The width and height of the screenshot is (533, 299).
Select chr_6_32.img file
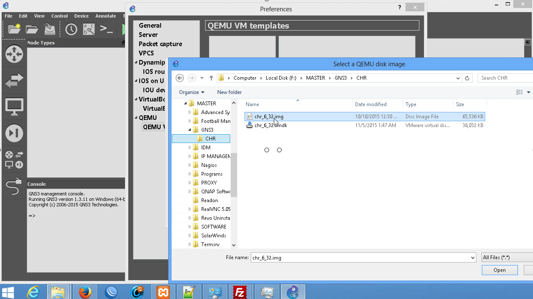pyautogui.click(x=364, y=117)
